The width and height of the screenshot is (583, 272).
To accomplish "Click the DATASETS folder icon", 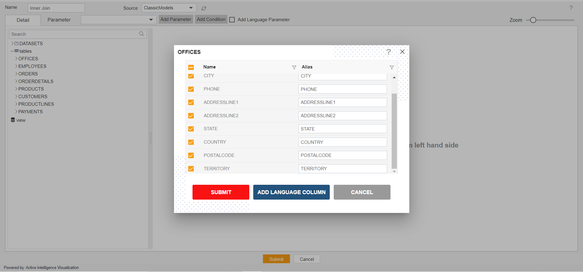I will click(17, 43).
